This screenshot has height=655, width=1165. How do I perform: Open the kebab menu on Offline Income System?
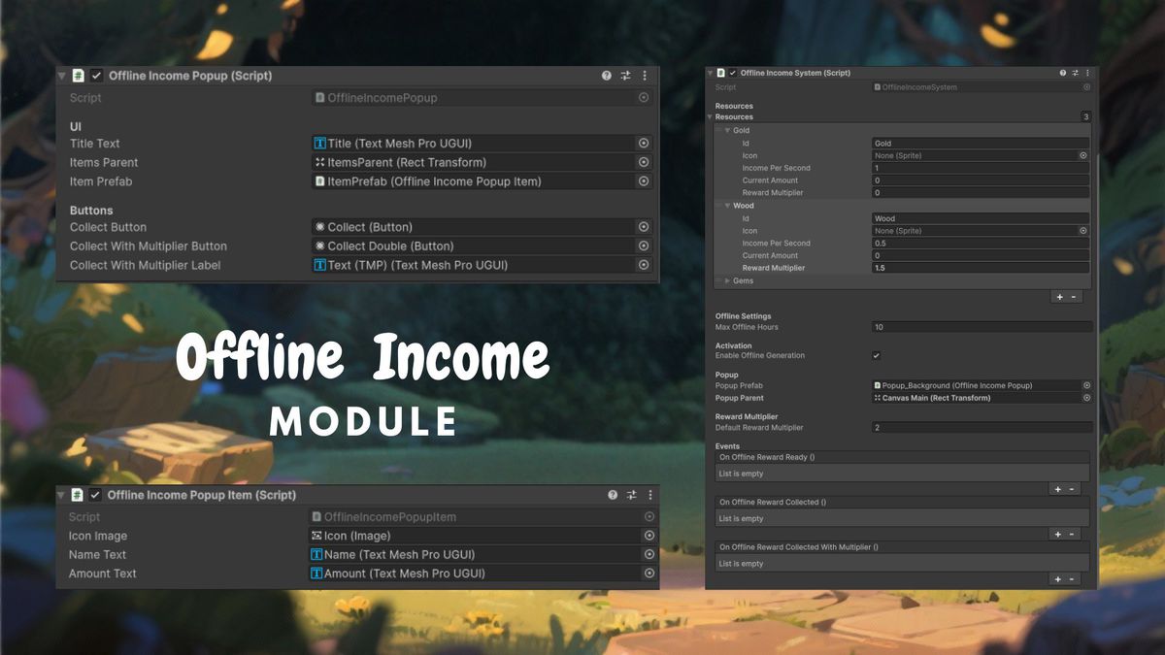pos(1086,72)
